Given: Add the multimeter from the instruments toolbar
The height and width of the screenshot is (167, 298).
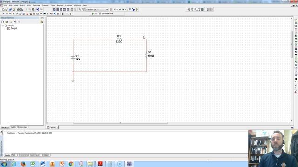Looking at the screenshot, I should click(x=296, y=19).
